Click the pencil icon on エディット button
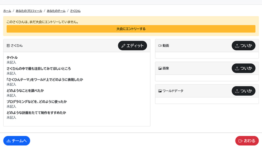The height and width of the screenshot is (148, 262). (123, 46)
